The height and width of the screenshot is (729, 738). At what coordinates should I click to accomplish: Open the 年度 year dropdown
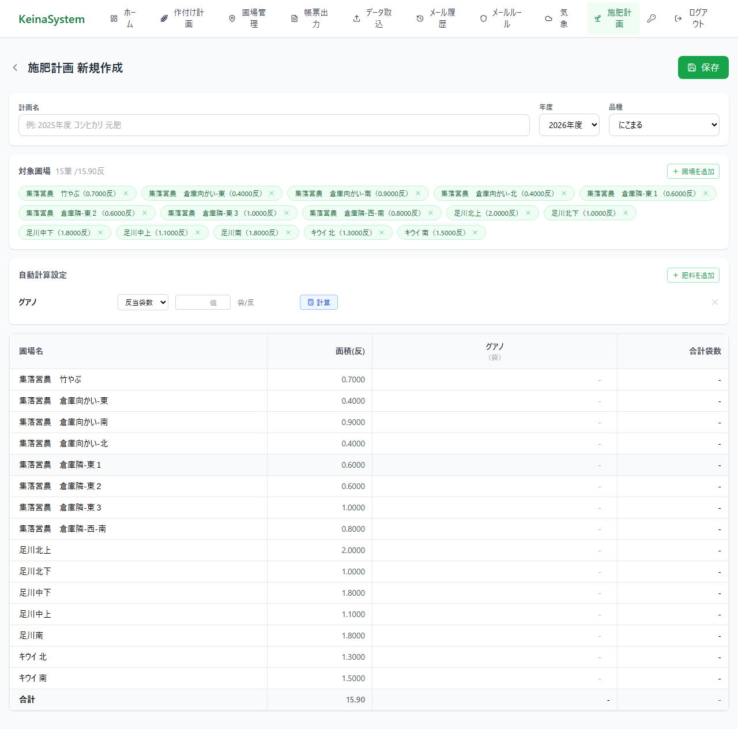click(x=568, y=125)
